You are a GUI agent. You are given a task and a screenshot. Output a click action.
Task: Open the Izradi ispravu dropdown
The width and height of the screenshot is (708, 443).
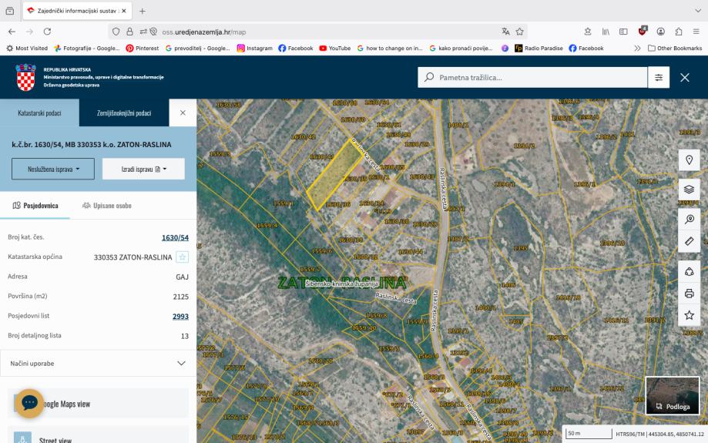[x=143, y=169]
